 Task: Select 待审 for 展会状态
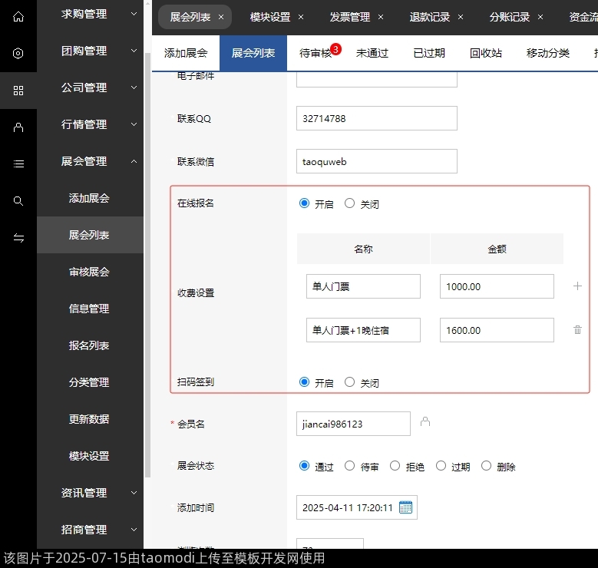coord(350,466)
